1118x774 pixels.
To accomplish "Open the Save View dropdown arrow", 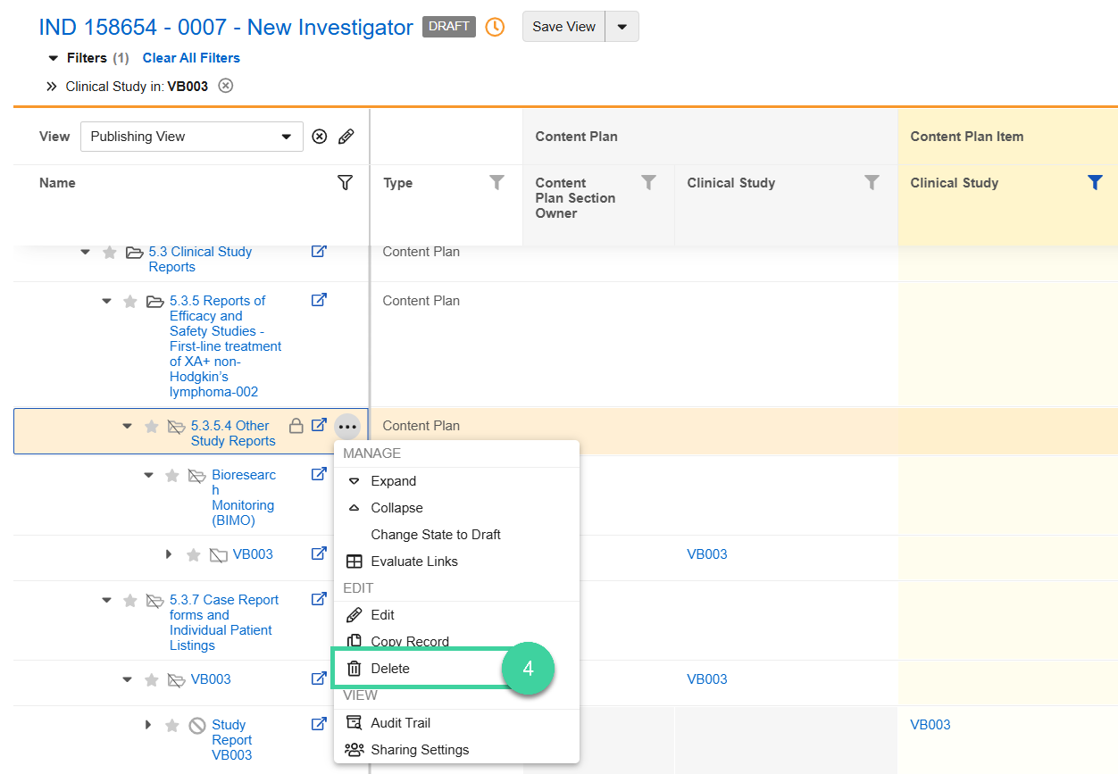I will point(622,27).
